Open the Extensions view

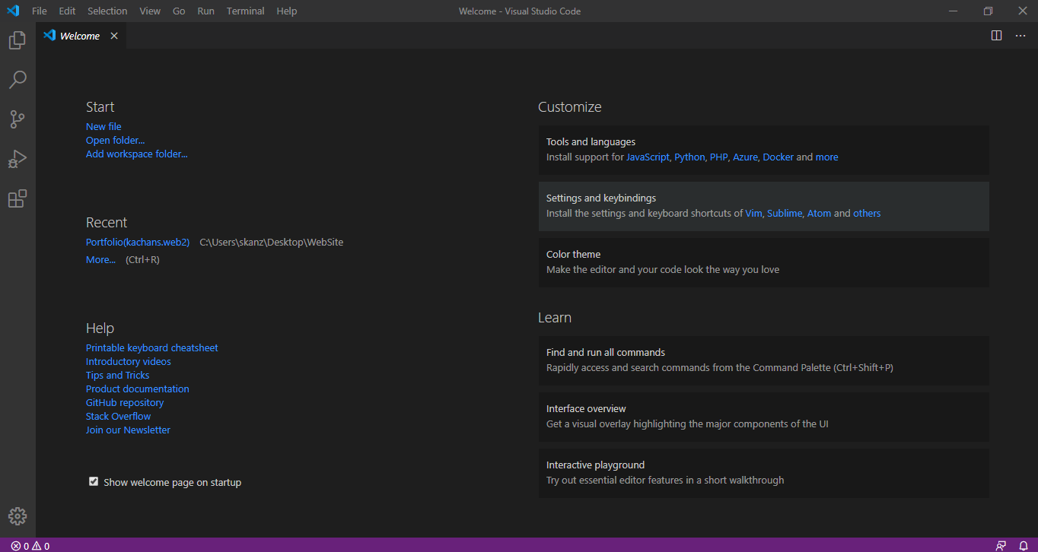tap(18, 198)
